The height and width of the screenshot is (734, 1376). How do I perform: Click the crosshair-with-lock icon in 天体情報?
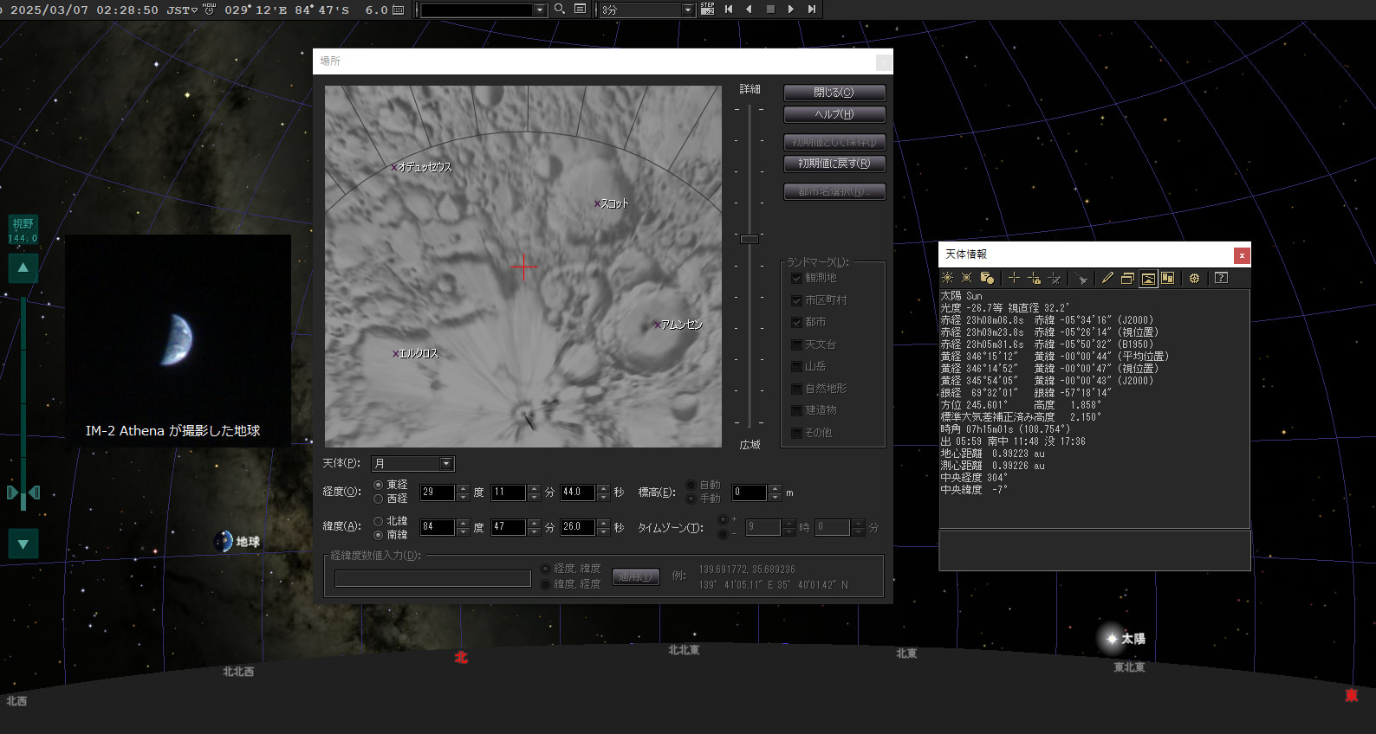click(x=1034, y=278)
